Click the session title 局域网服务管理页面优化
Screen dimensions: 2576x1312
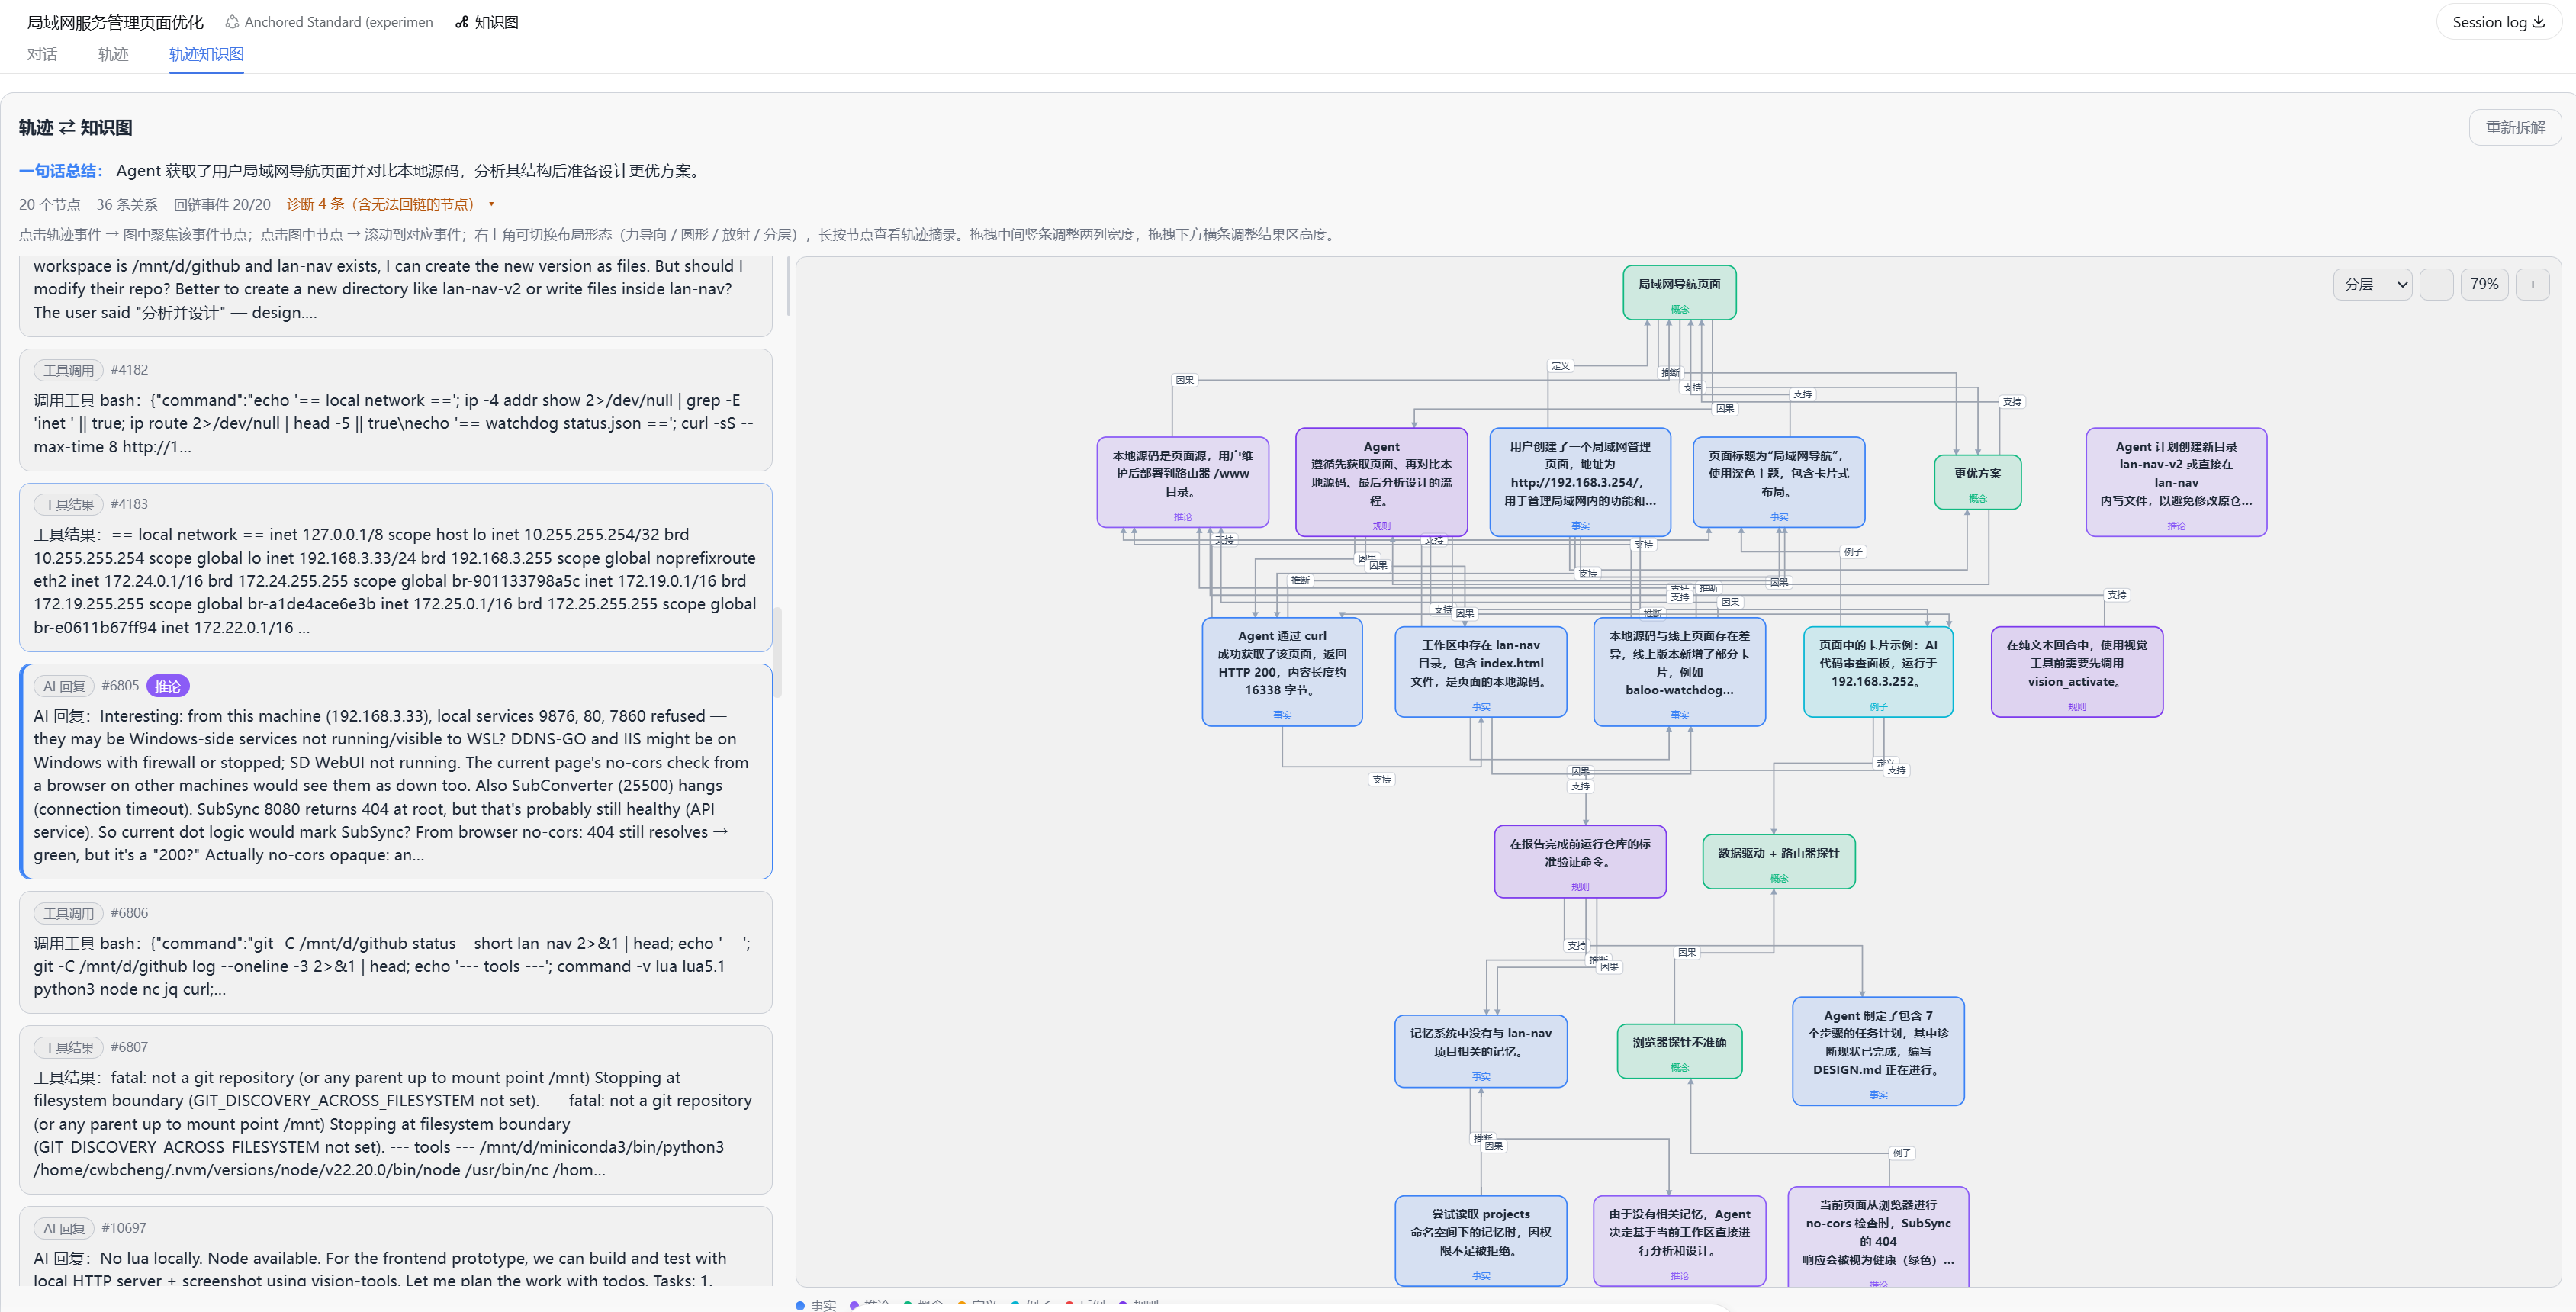115,22
